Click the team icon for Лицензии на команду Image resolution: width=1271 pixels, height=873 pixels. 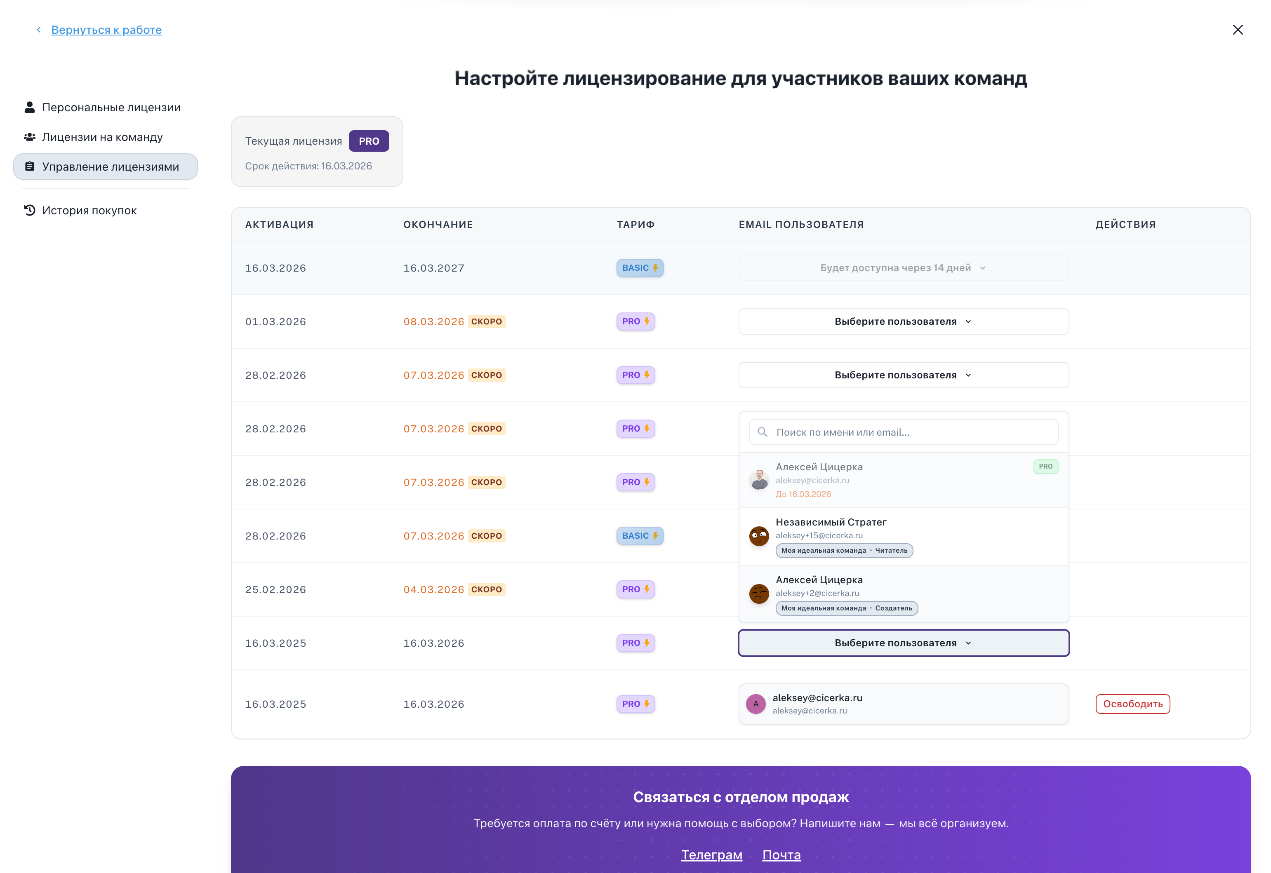(x=30, y=137)
